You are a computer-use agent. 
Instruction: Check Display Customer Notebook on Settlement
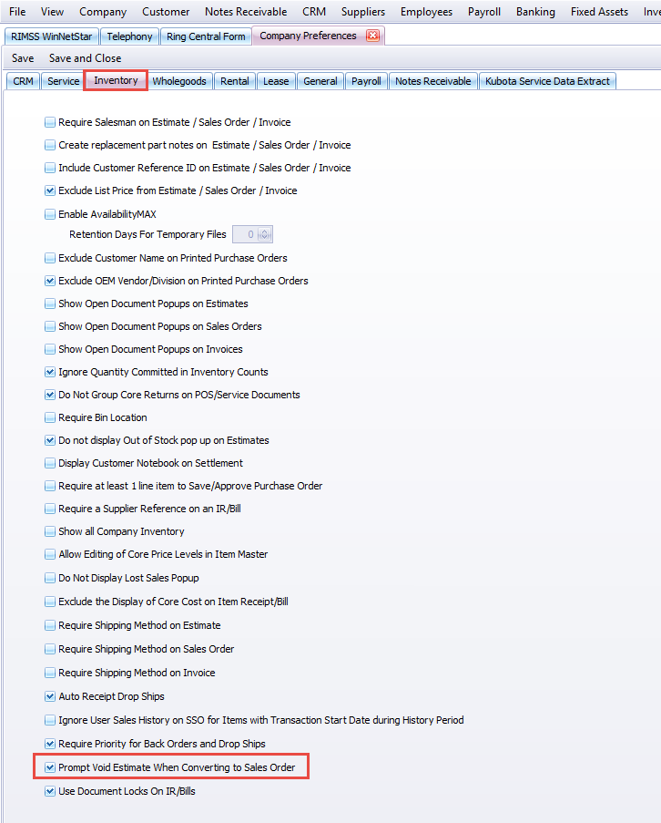(x=50, y=463)
